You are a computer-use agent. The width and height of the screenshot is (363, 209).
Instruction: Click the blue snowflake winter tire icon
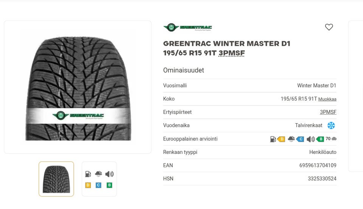[x=331, y=125]
